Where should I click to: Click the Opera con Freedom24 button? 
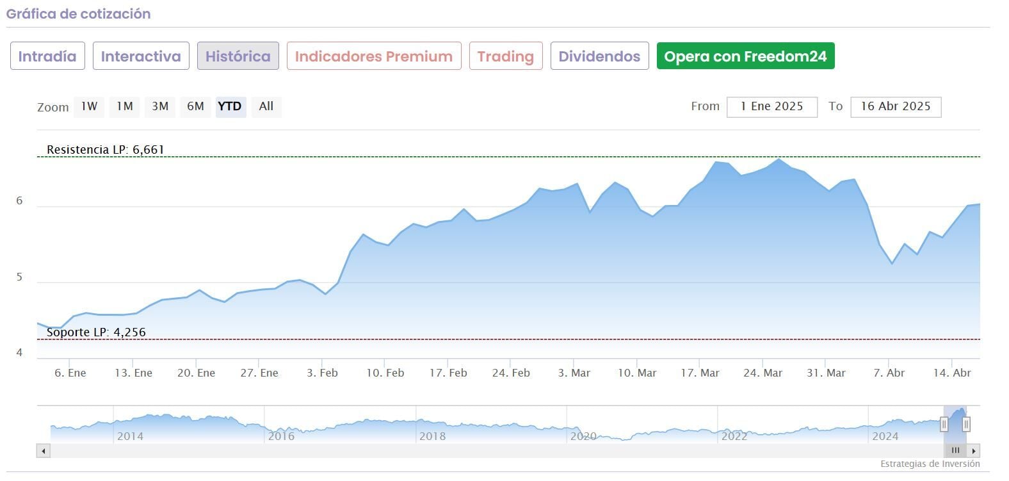point(745,56)
